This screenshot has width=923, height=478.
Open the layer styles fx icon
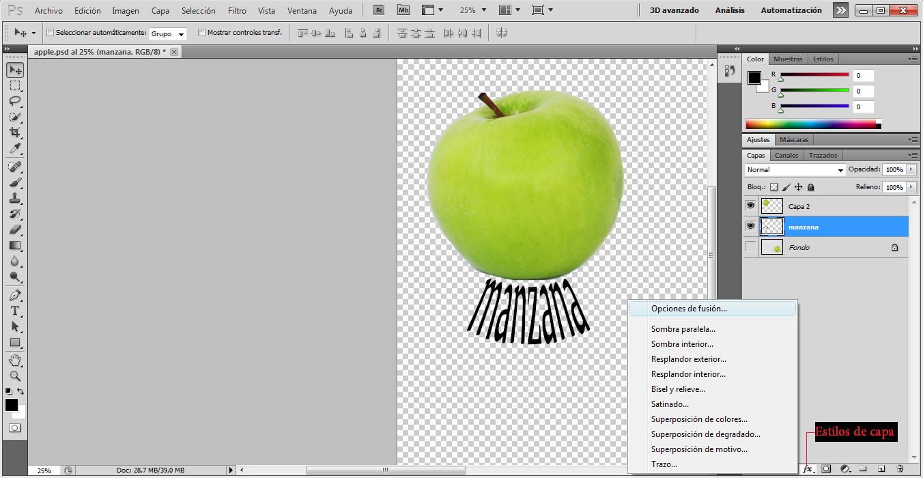[x=810, y=470]
